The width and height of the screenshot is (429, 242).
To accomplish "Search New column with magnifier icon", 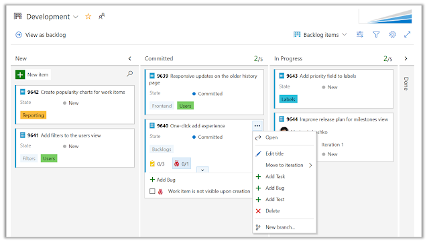I will point(129,74).
